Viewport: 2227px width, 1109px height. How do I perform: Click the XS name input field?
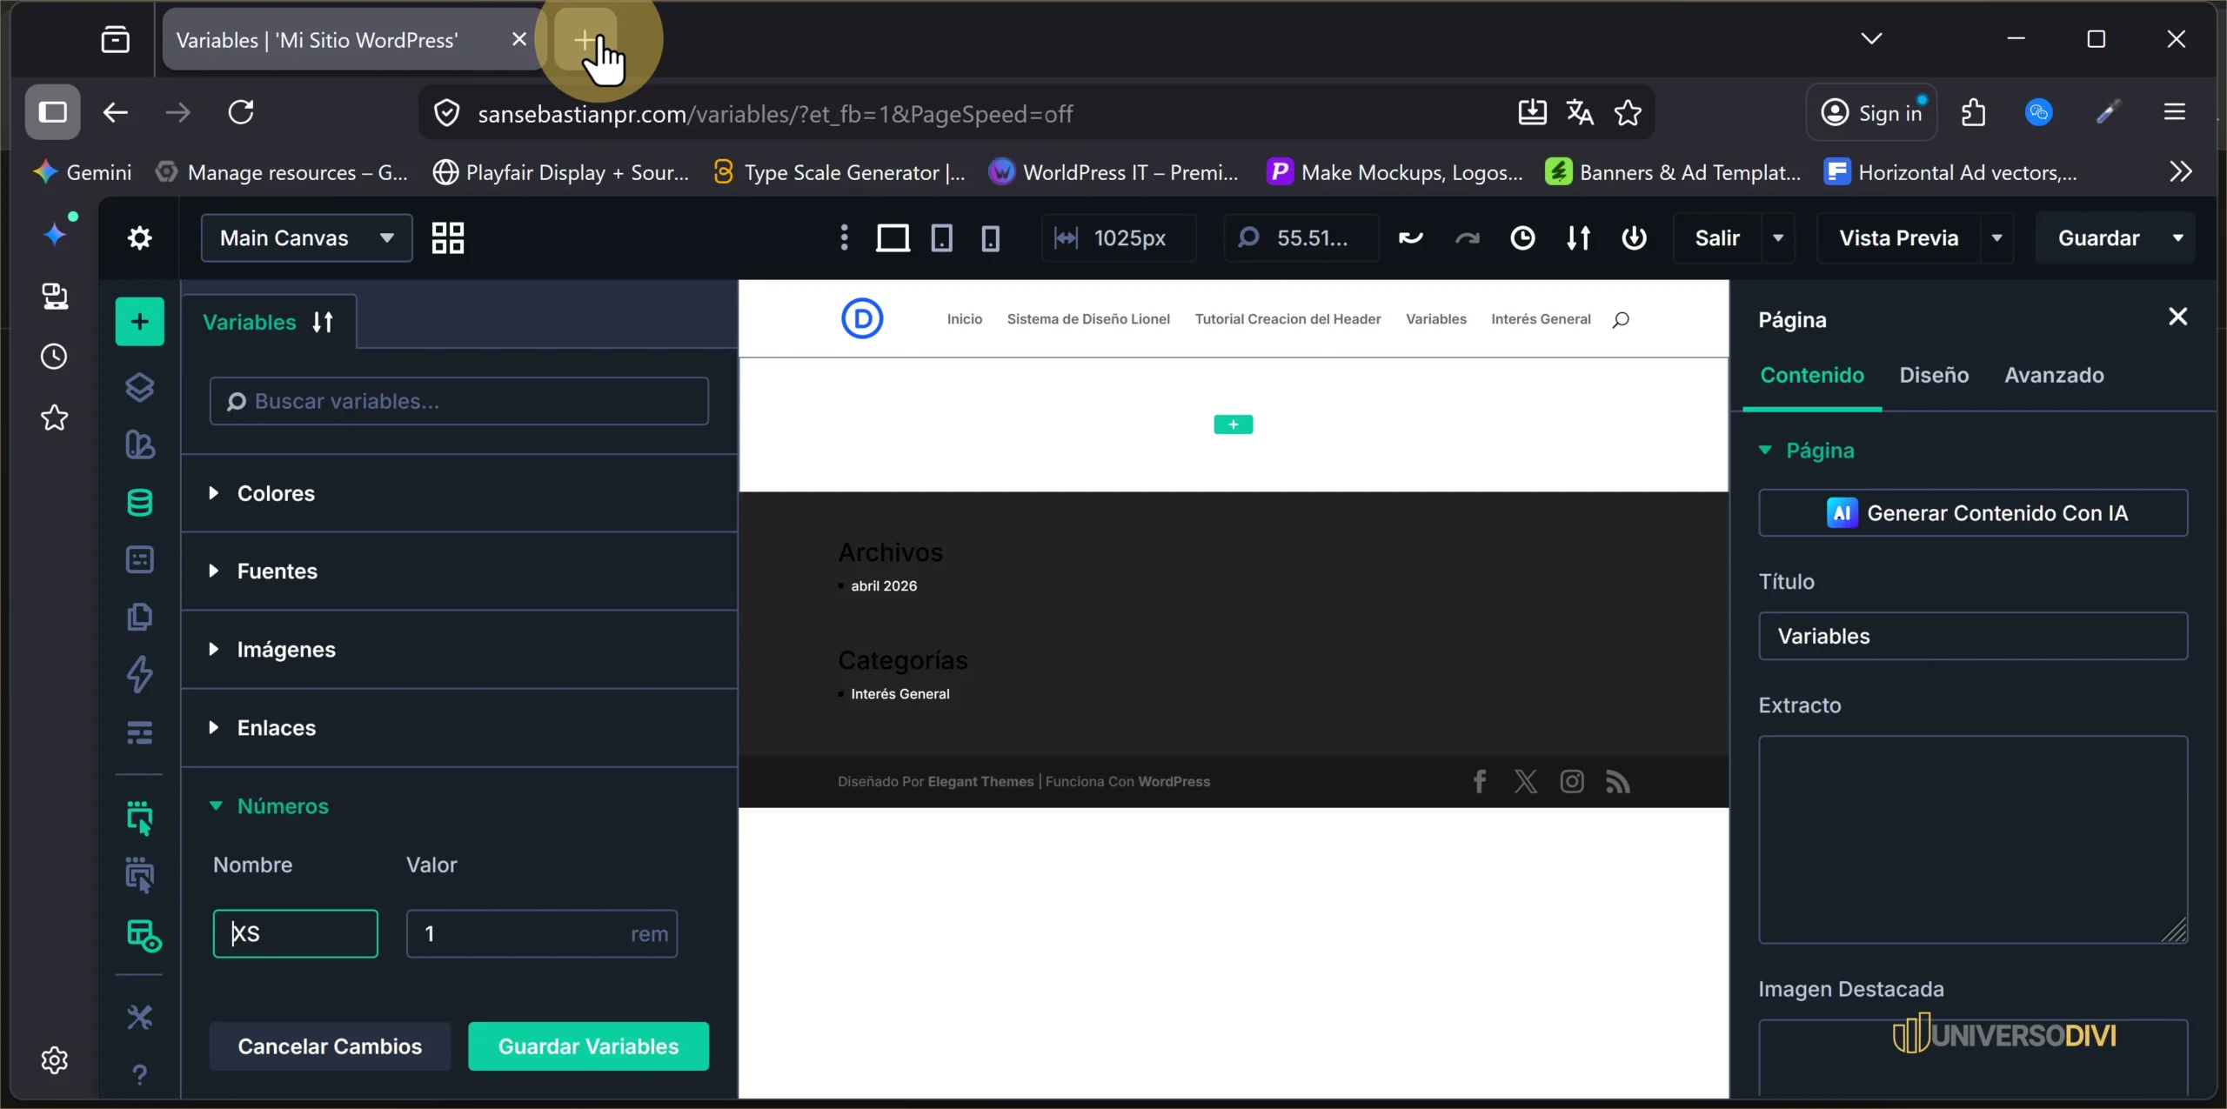click(x=295, y=933)
